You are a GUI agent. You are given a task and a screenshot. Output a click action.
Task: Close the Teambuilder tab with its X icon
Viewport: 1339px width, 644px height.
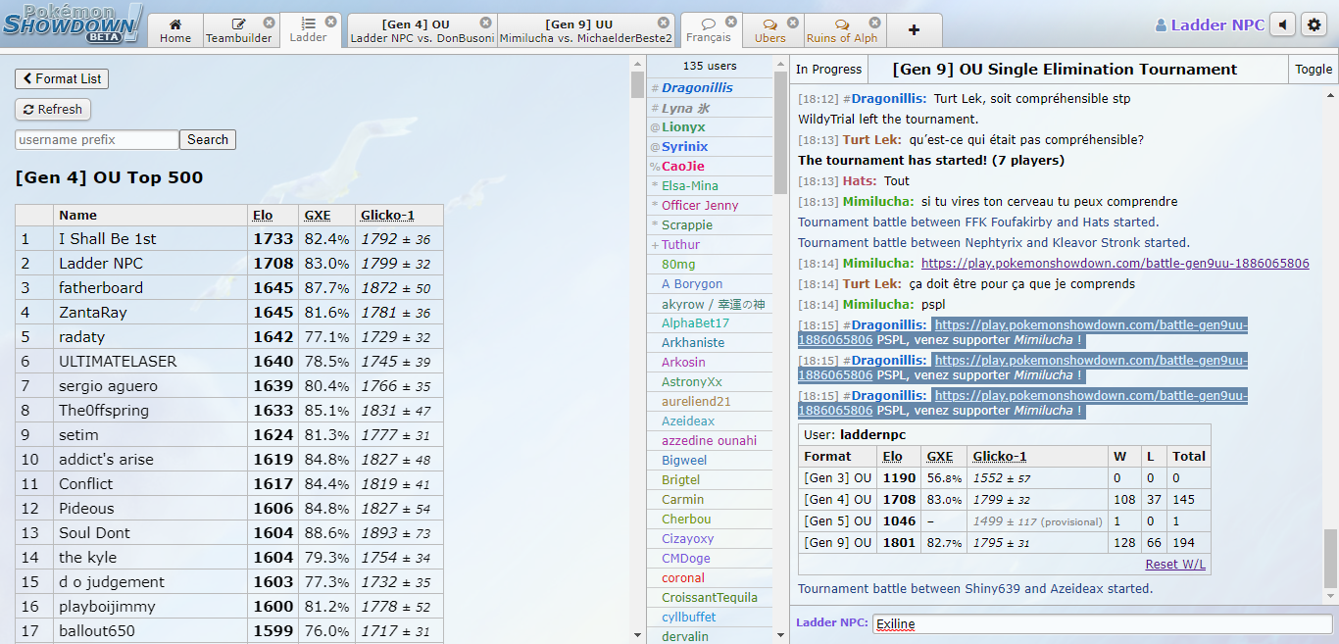[270, 23]
